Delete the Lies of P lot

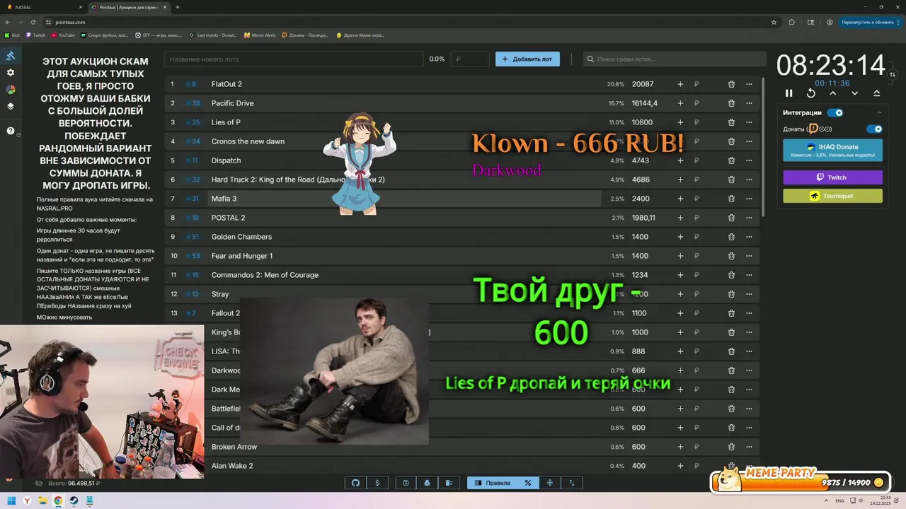[x=731, y=122]
